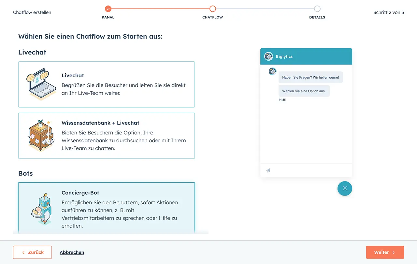The image size is (417, 264).
Task: Close the chat preview with X button
Action: [x=345, y=188]
